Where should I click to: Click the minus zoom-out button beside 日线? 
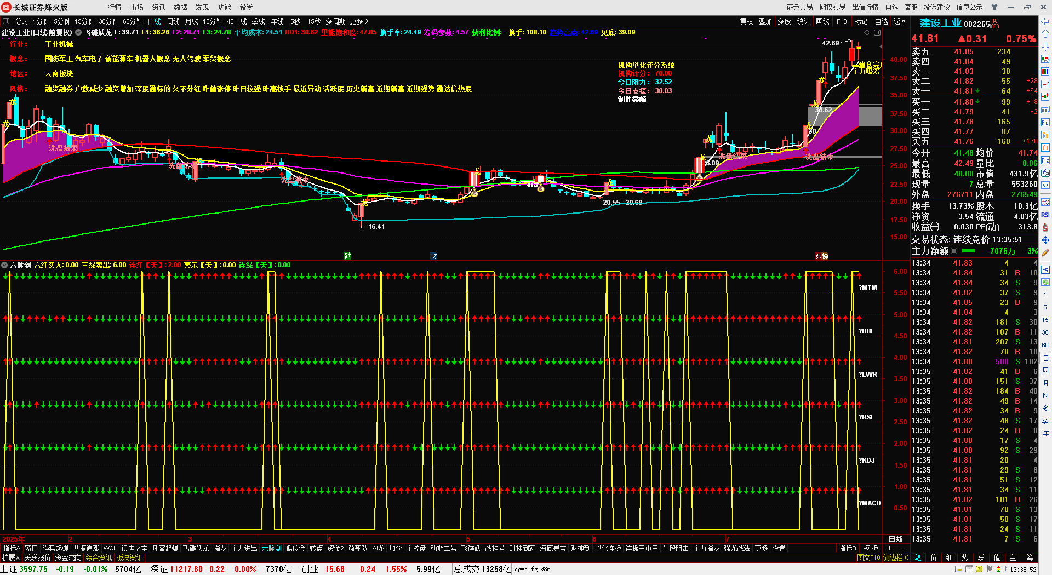click(x=902, y=548)
